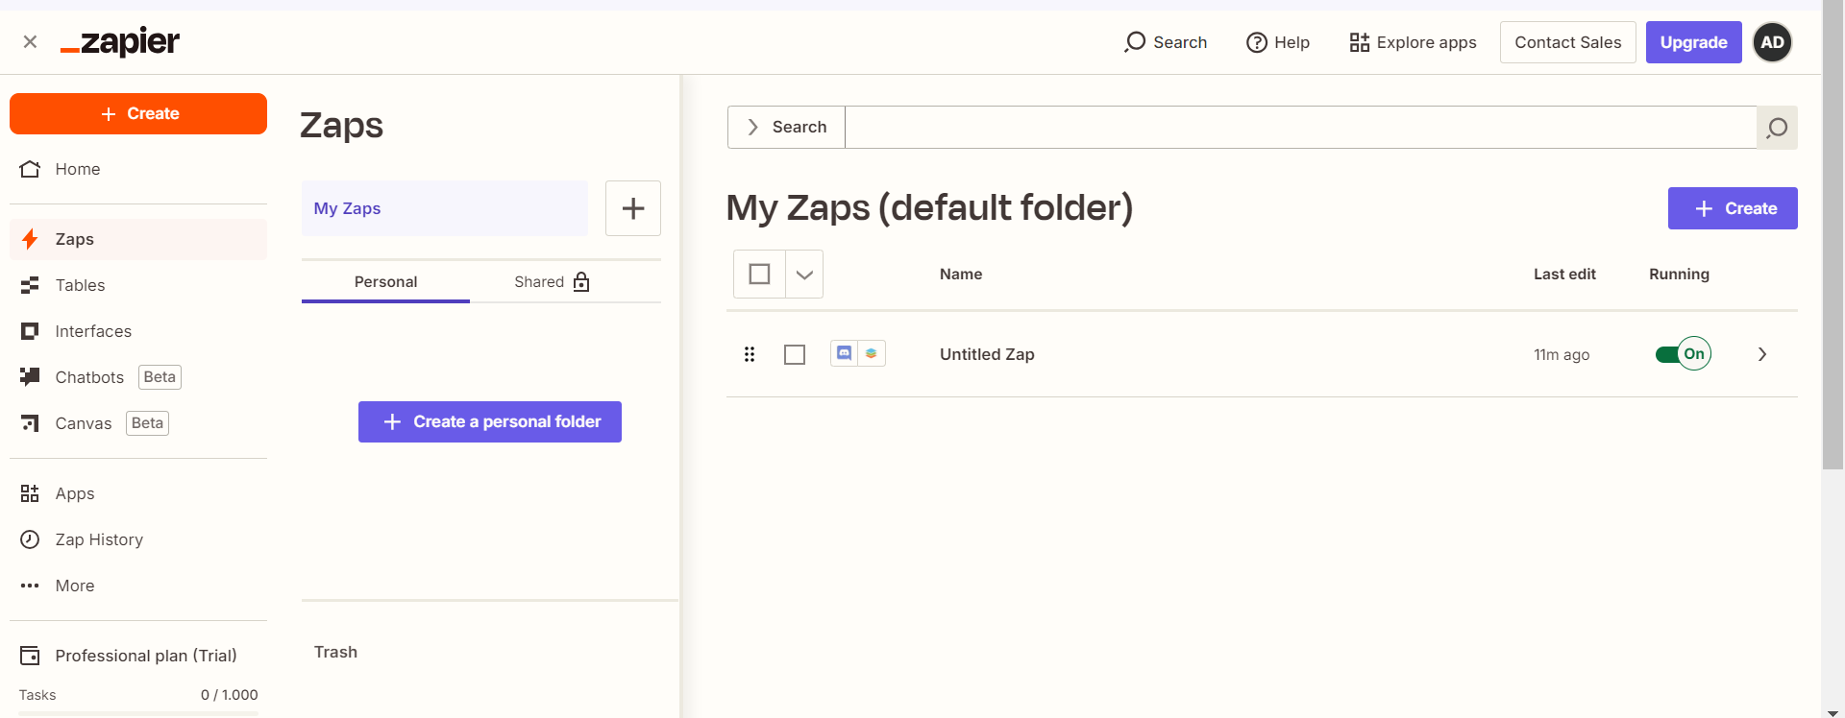Click the 'My Zaps (default folder)' heading
The image size is (1845, 718).
pos(929,208)
